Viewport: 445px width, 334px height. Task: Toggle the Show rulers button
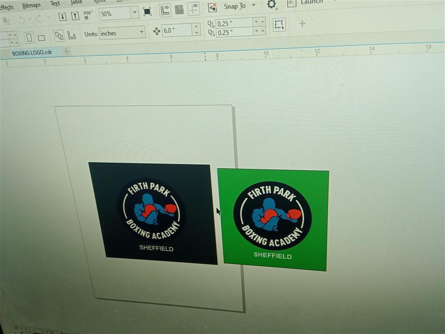point(165,10)
